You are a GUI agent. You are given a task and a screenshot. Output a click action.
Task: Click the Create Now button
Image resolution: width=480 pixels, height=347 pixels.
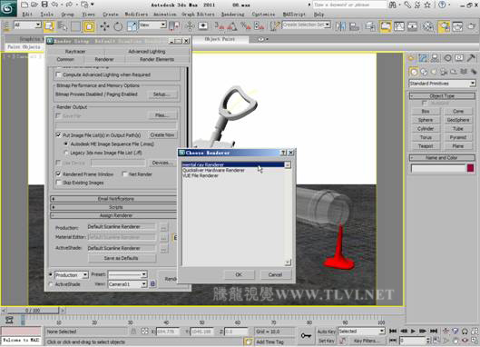pyautogui.click(x=162, y=134)
